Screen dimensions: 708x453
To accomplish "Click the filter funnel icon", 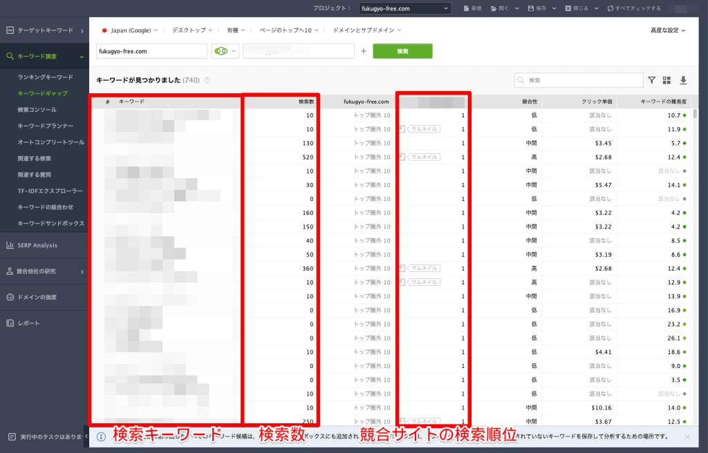I will [651, 80].
